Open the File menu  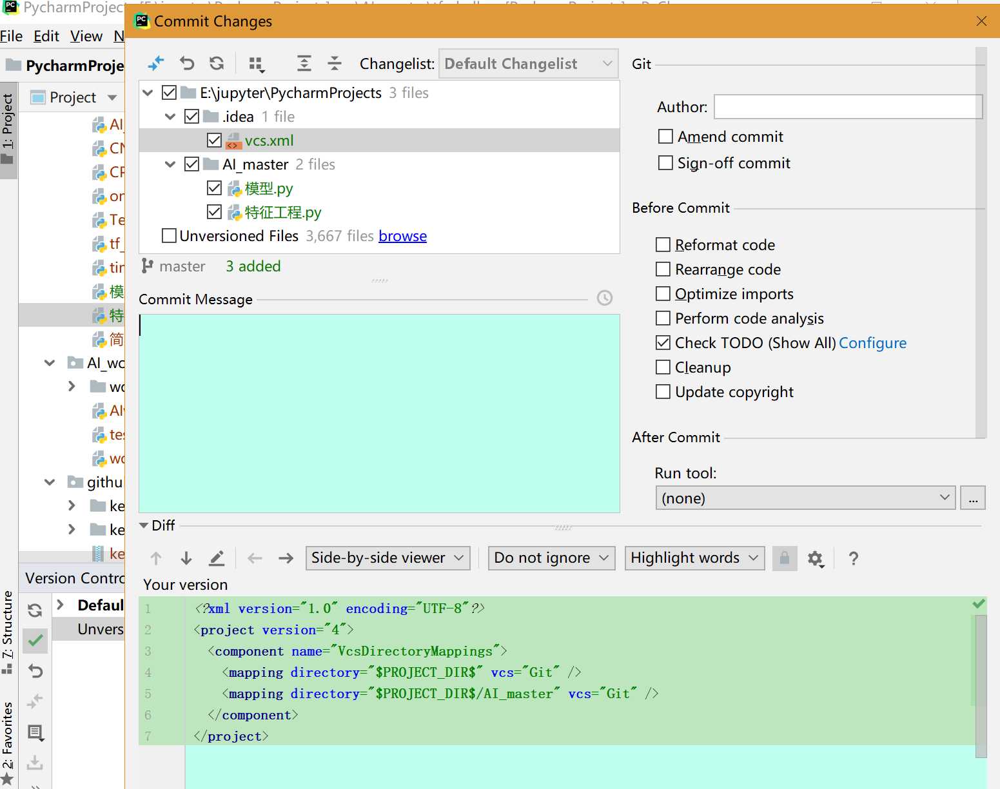tap(11, 36)
